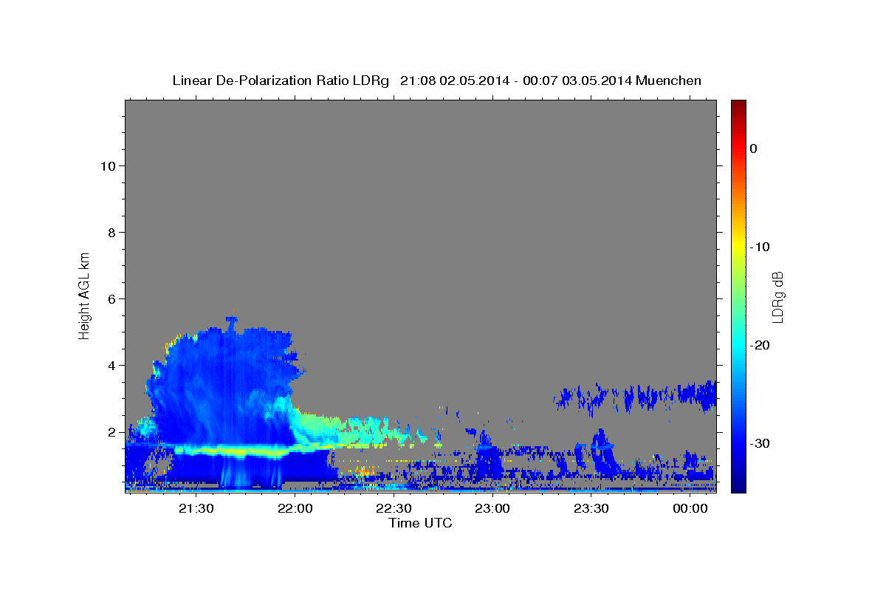Click the 23:30 time tick label

[x=591, y=509]
